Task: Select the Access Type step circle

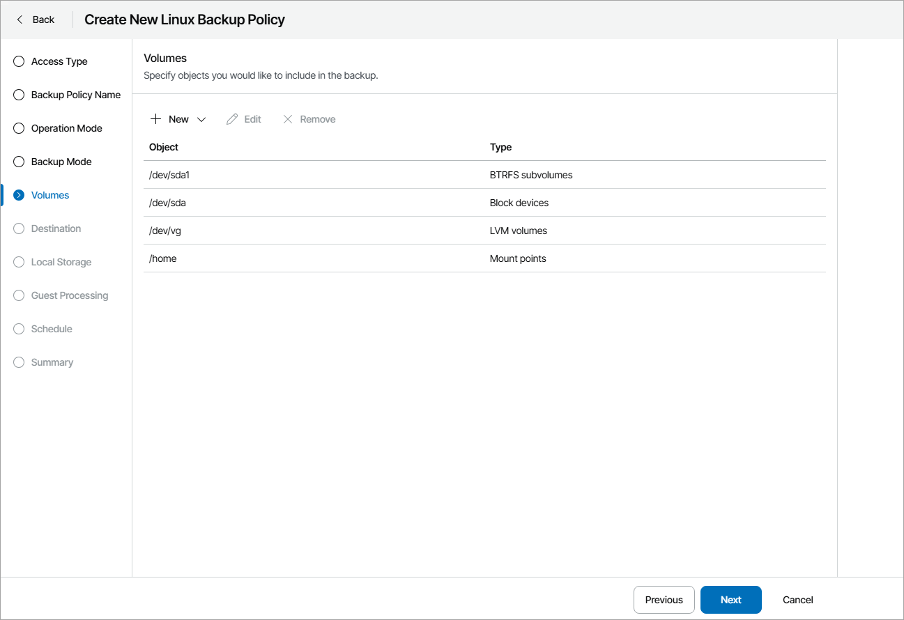Action: [x=18, y=61]
